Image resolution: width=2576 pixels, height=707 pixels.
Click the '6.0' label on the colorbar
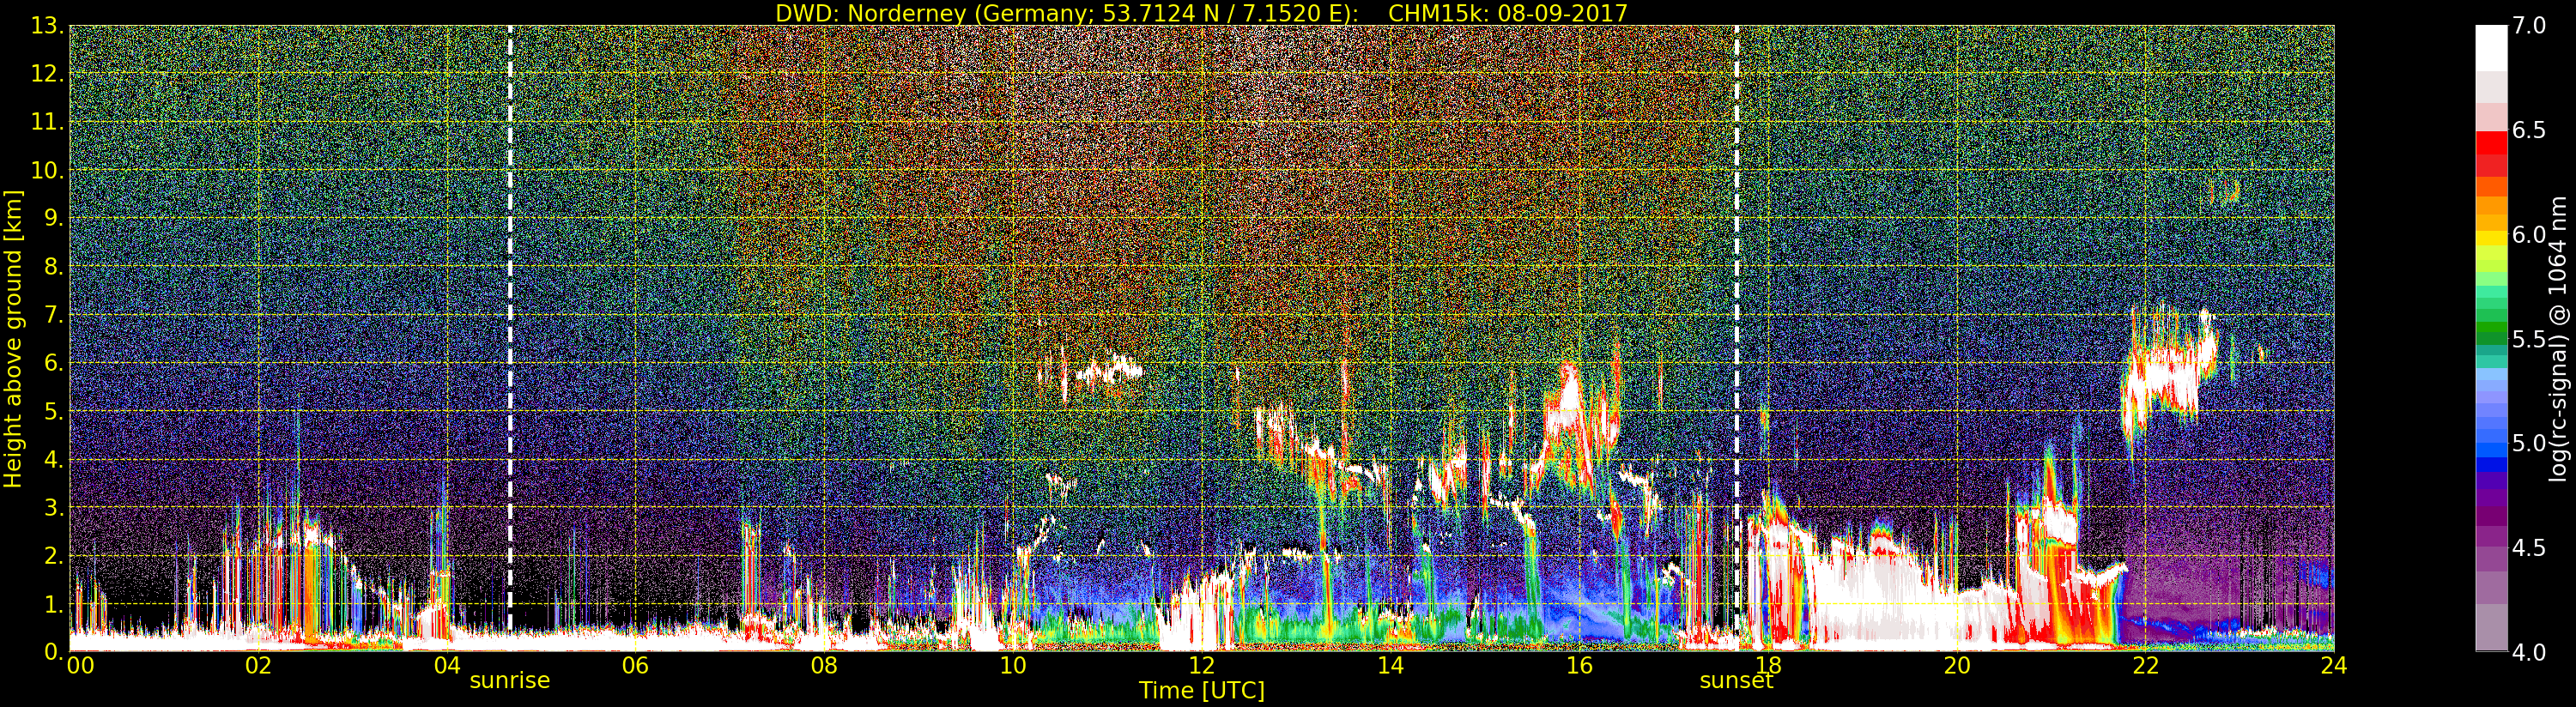point(2529,235)
